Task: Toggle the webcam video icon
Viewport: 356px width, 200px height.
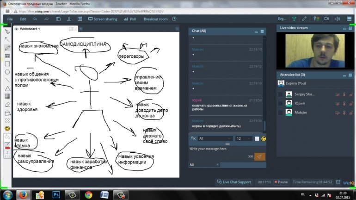Action: point(326,19)
